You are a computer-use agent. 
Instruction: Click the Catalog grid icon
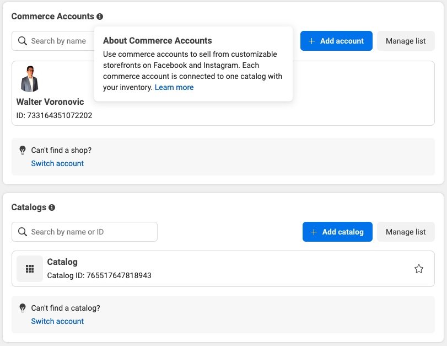click(x=30, y=269)
